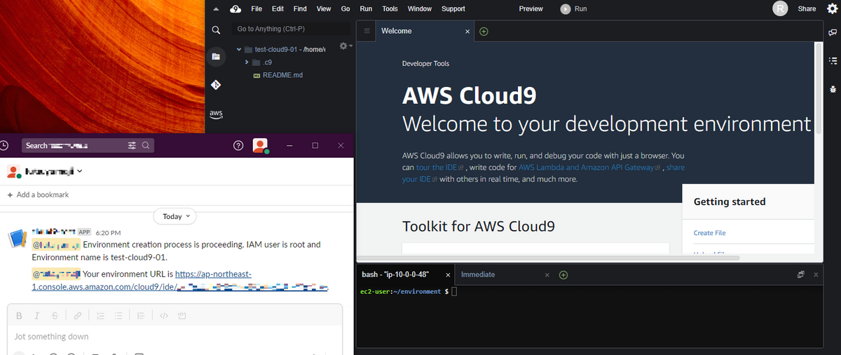841x355 pixels.
Task: Click the terminal prompt area
Action: pyautogui.click(x=589, y=316)
